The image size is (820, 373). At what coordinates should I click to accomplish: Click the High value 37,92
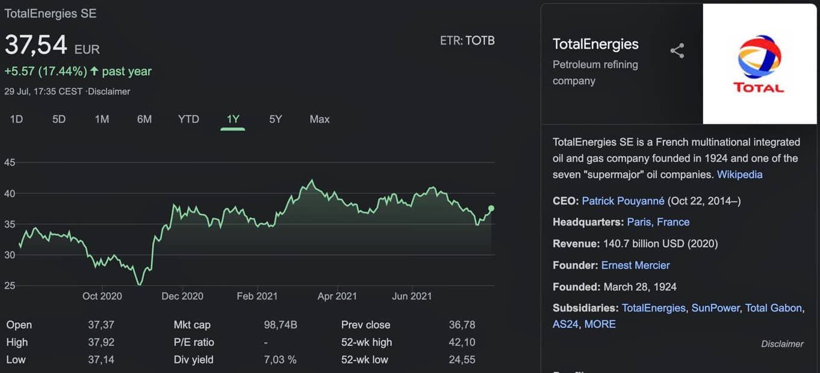(101, 342)
